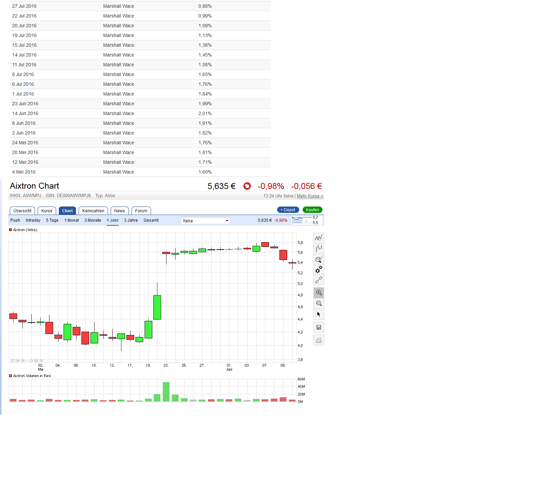Viewport: 538px width, 481px height.
Task: Click the ISIN DE000A0WMPJ6 text
Action: pyautogui.click(x=68, y=196)
